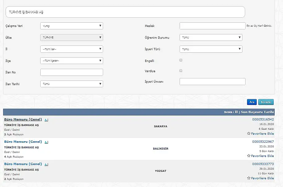Click the favorite star for listing 00005322967
Viewport: 283px width, 187px height.
pos(249,156)
